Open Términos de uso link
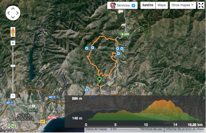This screenshot has height=133, width=206. point(151,129)
